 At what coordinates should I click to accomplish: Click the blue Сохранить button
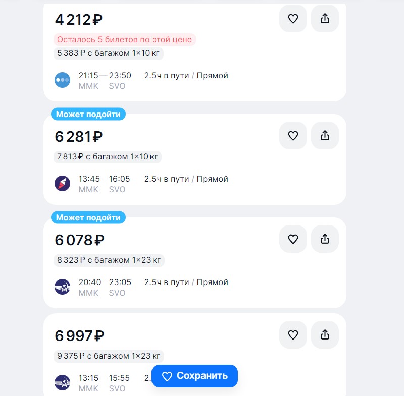[x=195, y=376]
